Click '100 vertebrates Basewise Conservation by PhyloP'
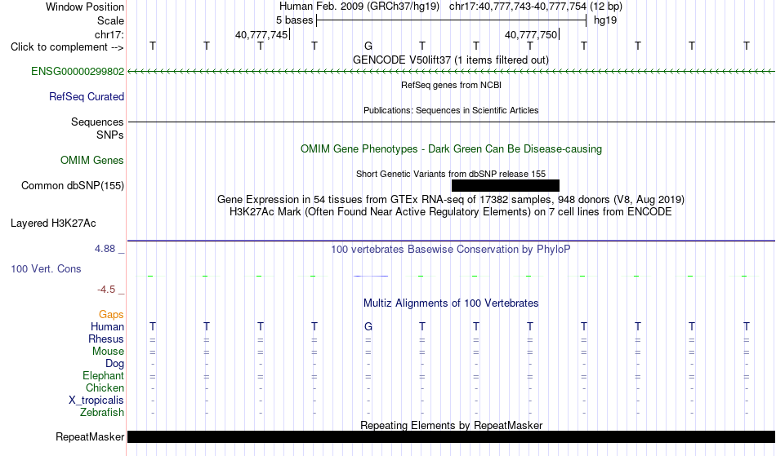Image resolution: width=776 pixels, height=456 pixels. pos(451,249)
